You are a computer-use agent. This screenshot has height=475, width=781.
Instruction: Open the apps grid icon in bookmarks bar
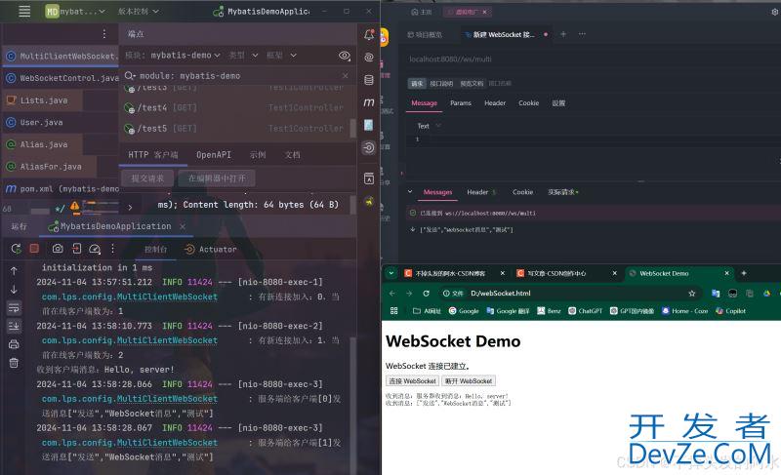[x=394, y=311]
